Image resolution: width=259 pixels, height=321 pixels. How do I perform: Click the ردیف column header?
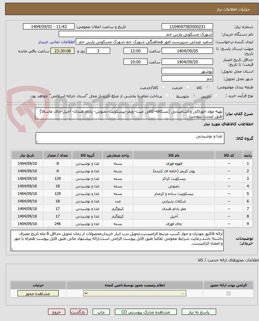coord(248,155)
